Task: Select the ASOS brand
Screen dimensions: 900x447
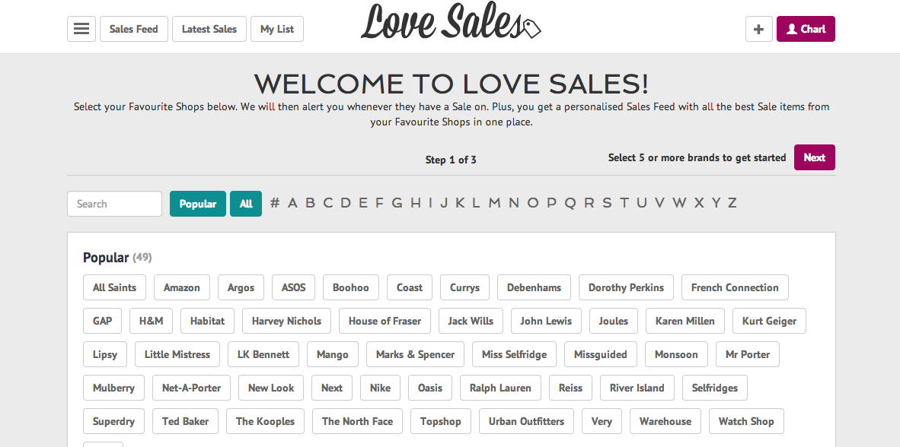Action: pyautogui.click(x=294, y=287)
